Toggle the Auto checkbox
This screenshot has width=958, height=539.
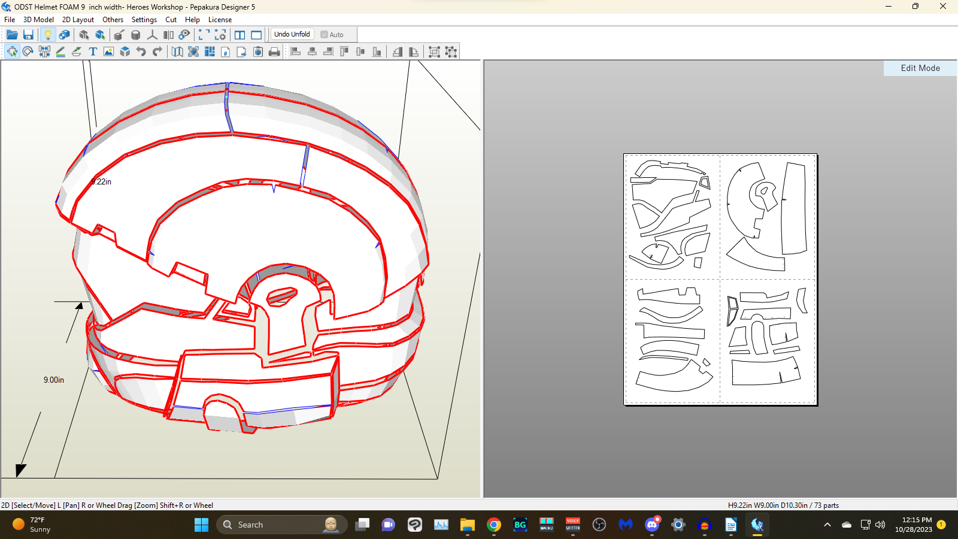(x=332, y=35)
